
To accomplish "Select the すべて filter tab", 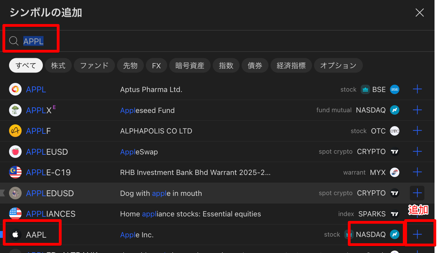I will [x=26, y=66].
